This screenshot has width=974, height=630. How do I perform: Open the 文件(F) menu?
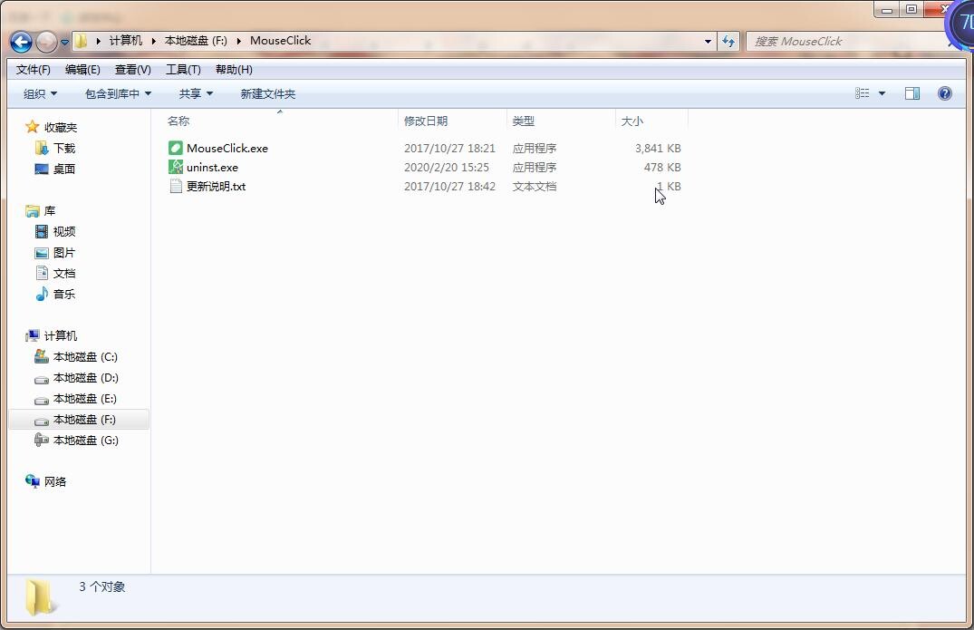[34, 69]
